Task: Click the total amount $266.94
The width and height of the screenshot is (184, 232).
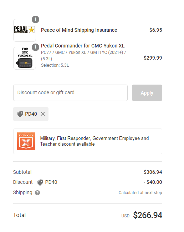Action: point(148,215)
